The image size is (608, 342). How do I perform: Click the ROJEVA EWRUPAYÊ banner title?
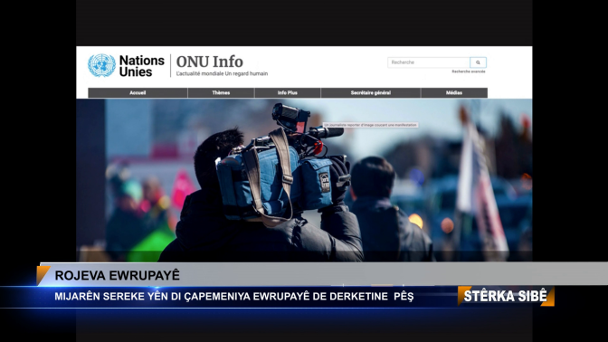[x=117, y=275]
